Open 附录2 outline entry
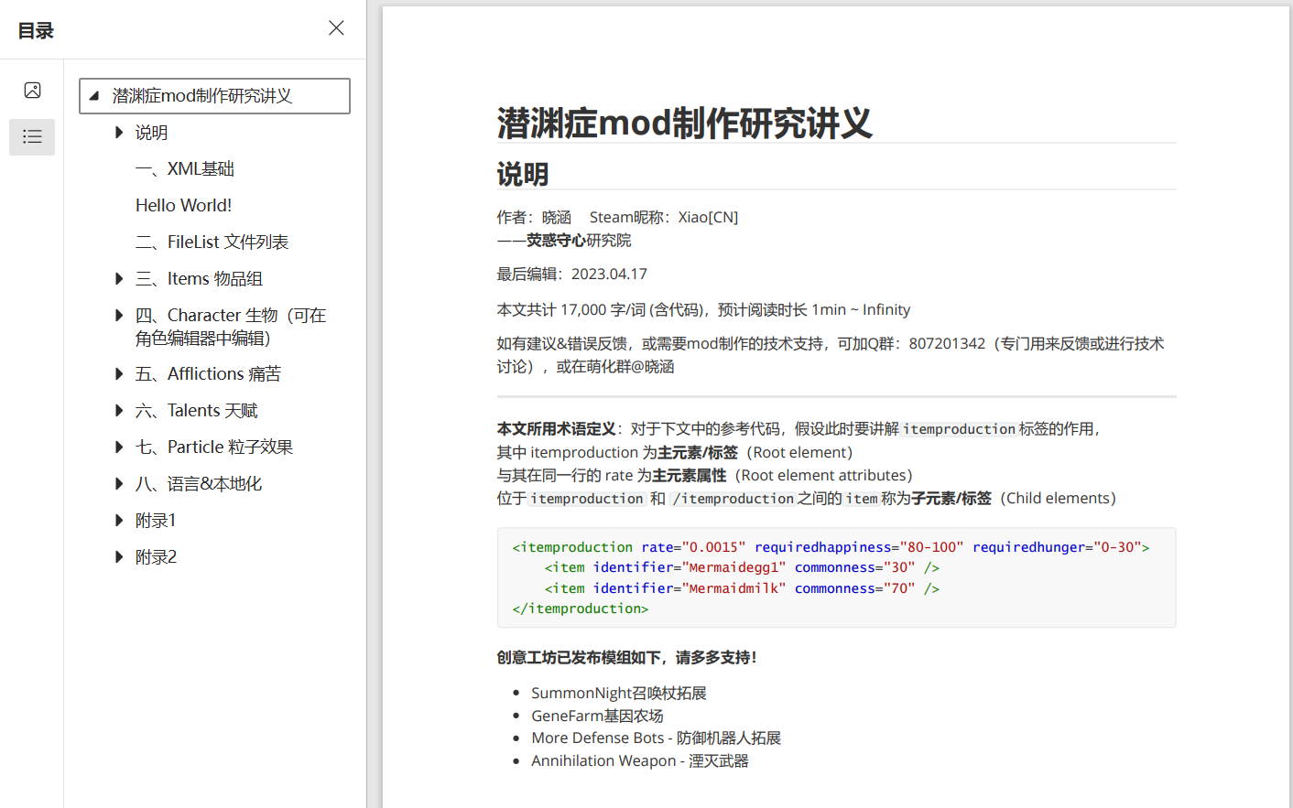1293x808 pixels. tap(156, 557)
